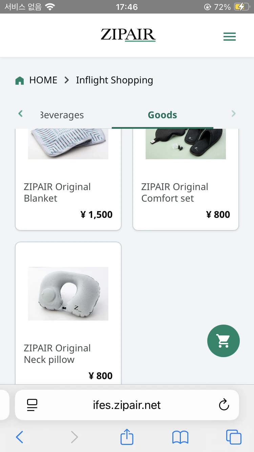Show previous categories with left chevron
The height and width of the screenshot is (452, 254).
coord(20,114)
